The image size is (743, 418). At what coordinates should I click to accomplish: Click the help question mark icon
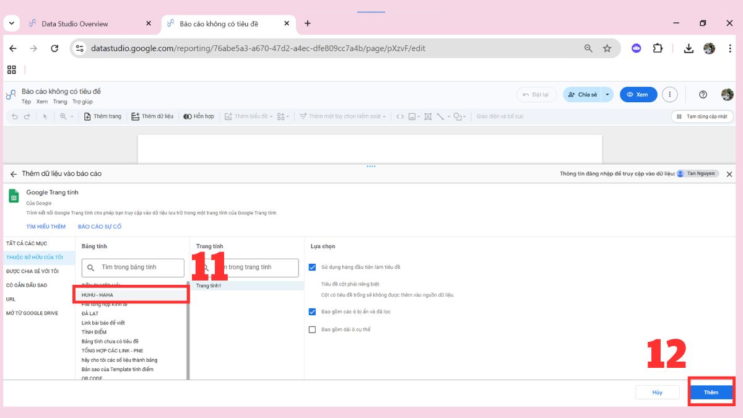[x=703, y=95]
